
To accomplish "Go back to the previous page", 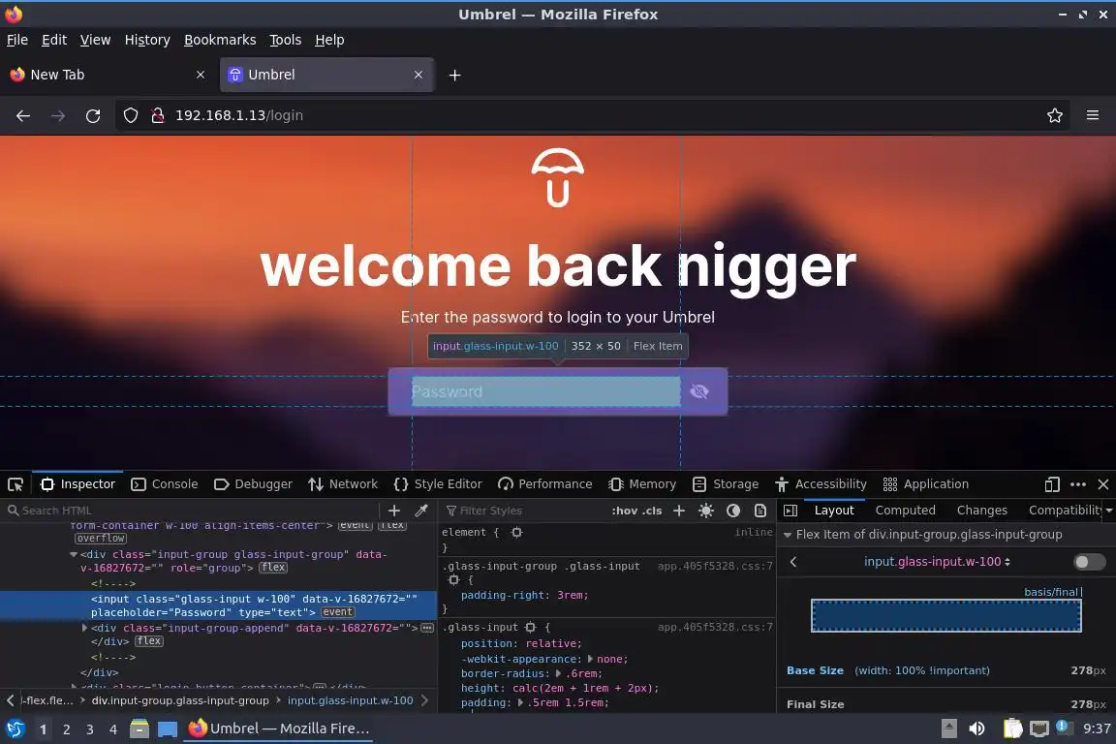I will [23, 115].
